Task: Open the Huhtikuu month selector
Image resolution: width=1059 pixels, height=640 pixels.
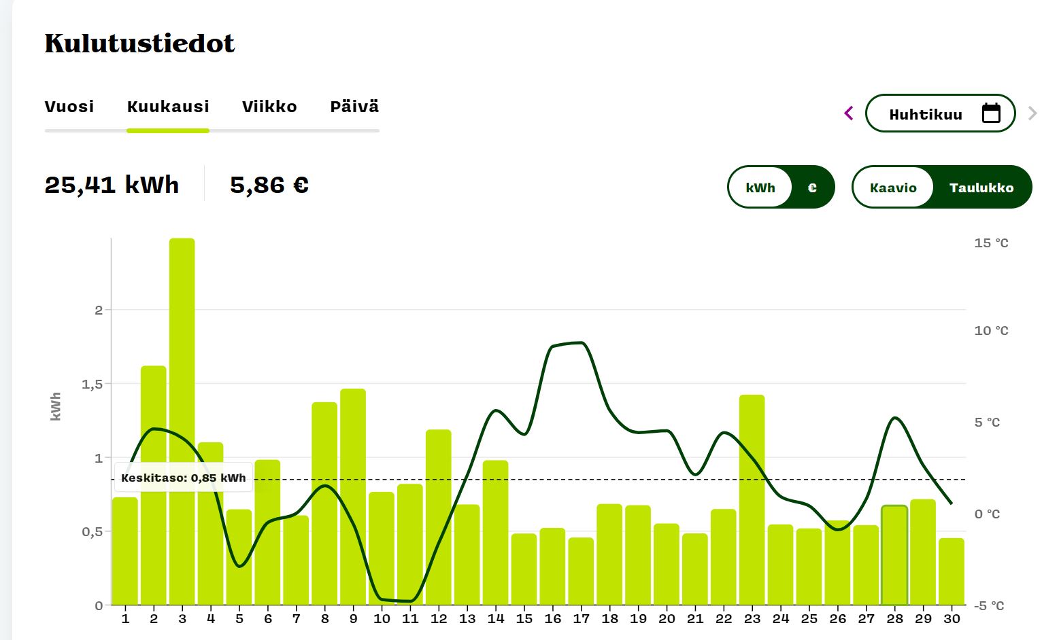Action: click(926, 114)
